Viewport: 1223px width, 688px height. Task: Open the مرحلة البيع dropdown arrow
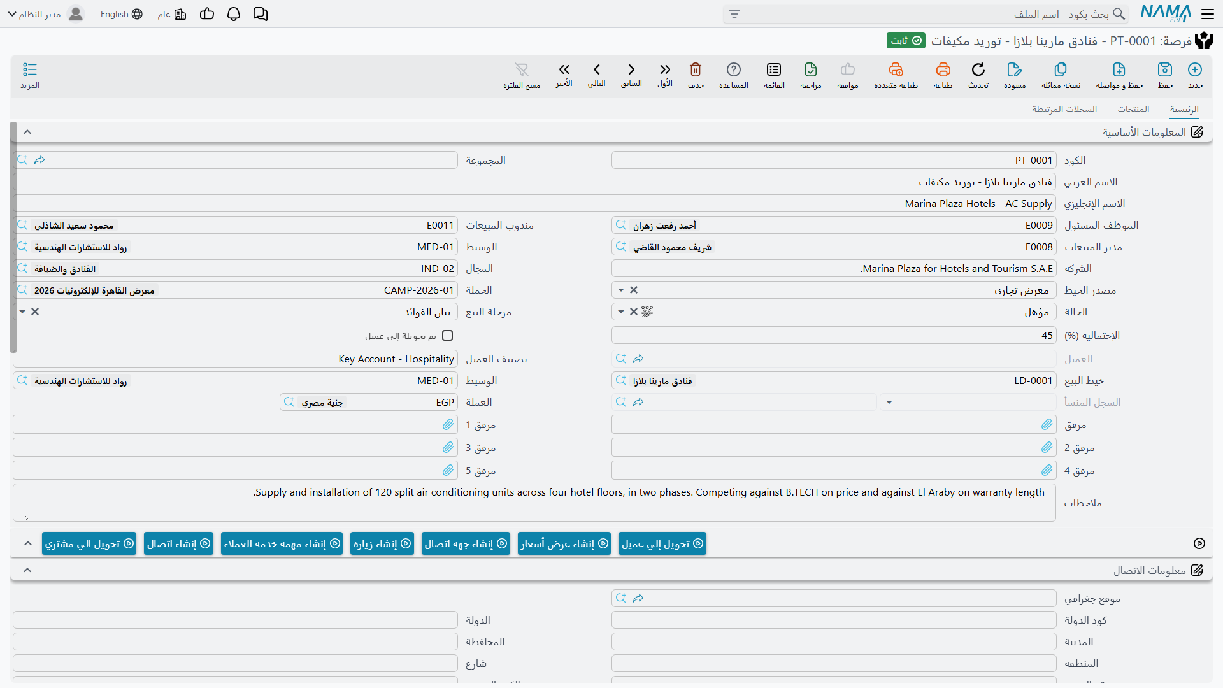22,312
